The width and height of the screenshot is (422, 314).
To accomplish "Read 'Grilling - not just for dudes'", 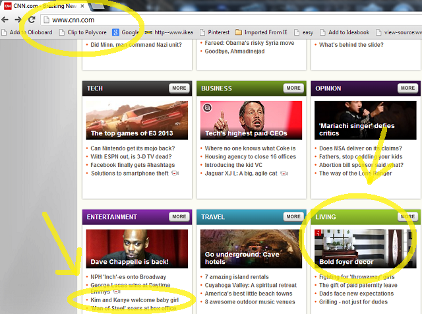I will coord(353,302).
